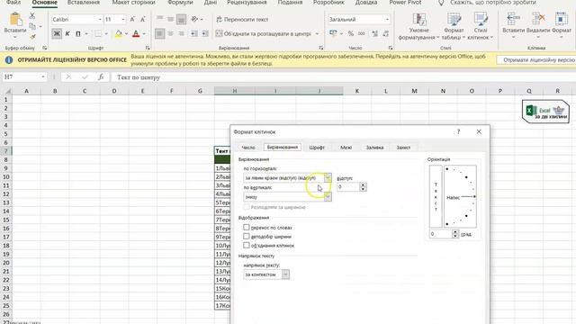This screenshot has height=324, width=576.
Task: Click the indent (відступ) spinner arrows
Action: [x=363, y=187]
